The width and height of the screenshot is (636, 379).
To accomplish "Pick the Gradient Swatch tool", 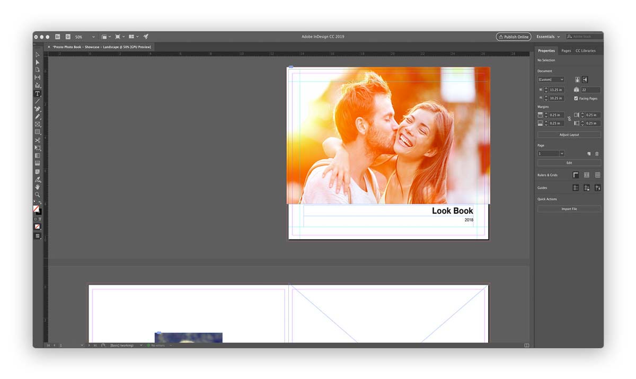I will pos(38,155).
